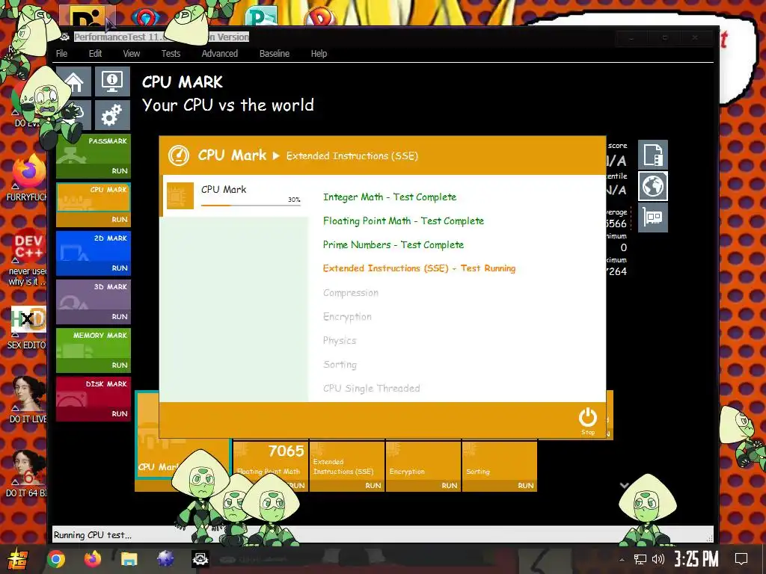The height and width of the screenshot is (574, 766).
Task: Click the CPU Mark 30% progress bar
Action: (251, 205)
